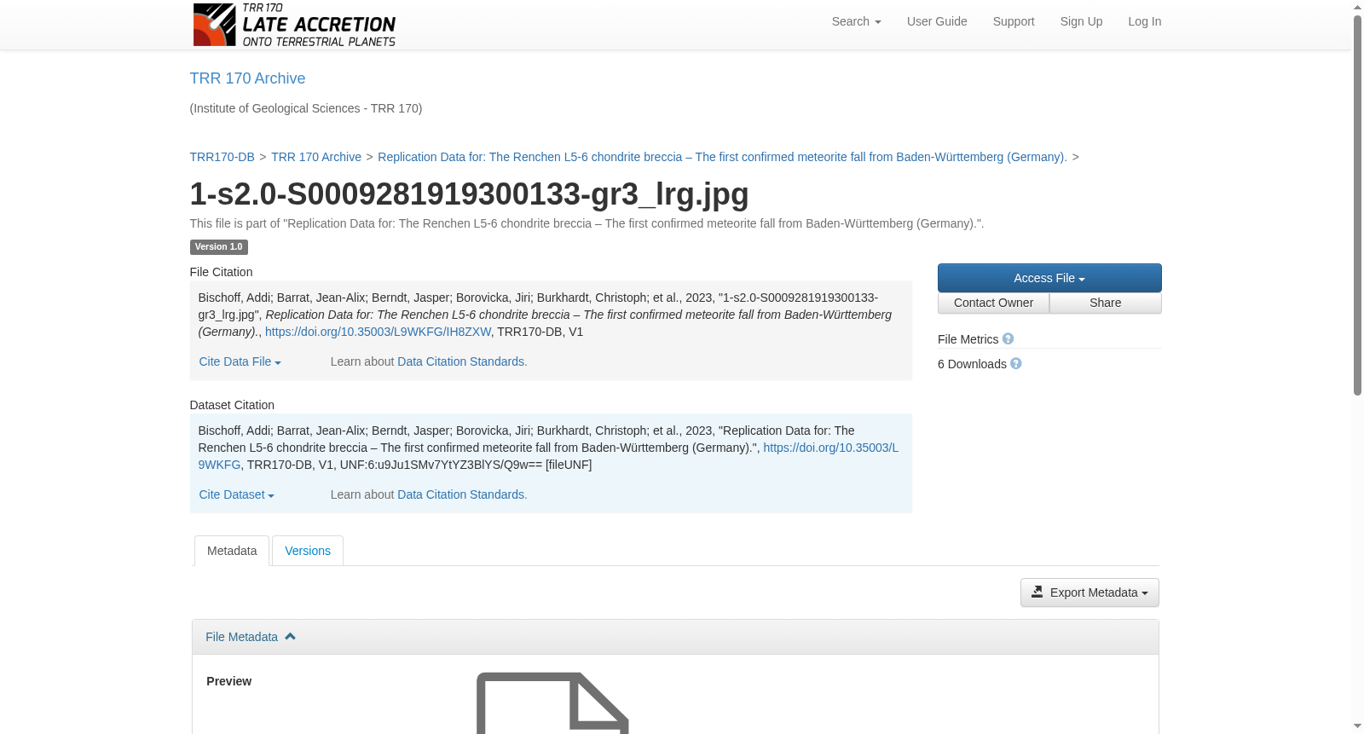
Task: Click the "6 Downloads" text
Action: 972,364
